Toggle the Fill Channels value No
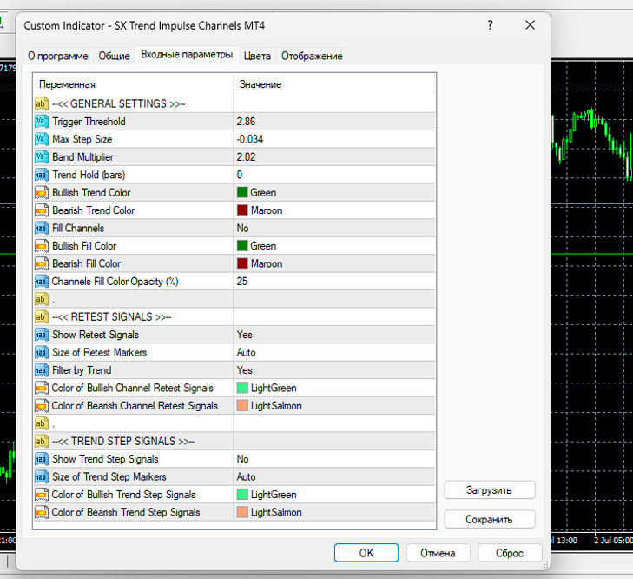Viewport: 633px width, 579px height. click(243, 229)
